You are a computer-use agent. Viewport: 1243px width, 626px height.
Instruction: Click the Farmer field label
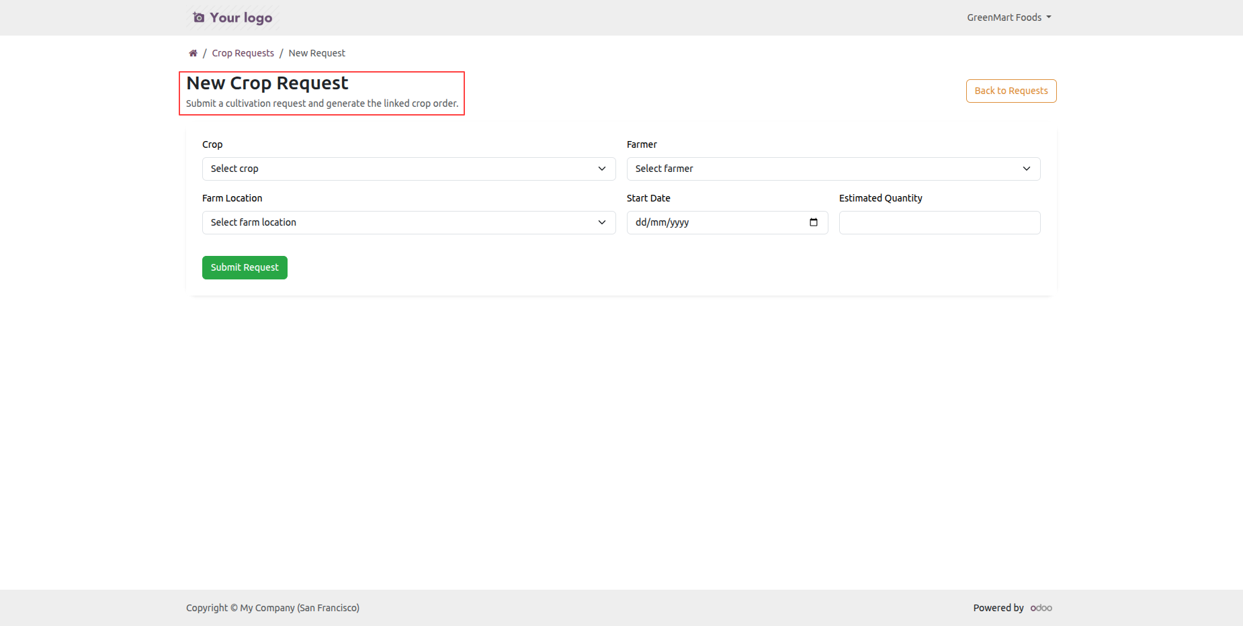tap(642, 144)
